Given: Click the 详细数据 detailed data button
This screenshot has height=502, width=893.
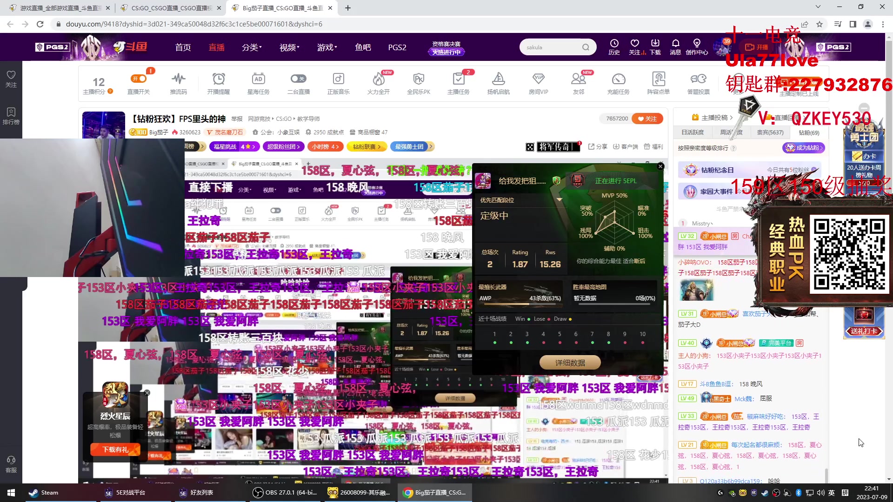Looking at the screenshot, I should [x=570, y=363].
